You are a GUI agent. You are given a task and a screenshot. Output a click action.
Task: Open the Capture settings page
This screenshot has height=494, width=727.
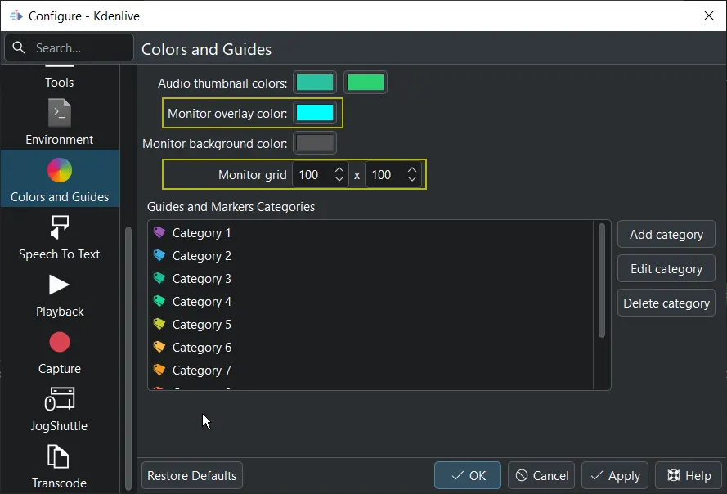[x=60, y=353]
